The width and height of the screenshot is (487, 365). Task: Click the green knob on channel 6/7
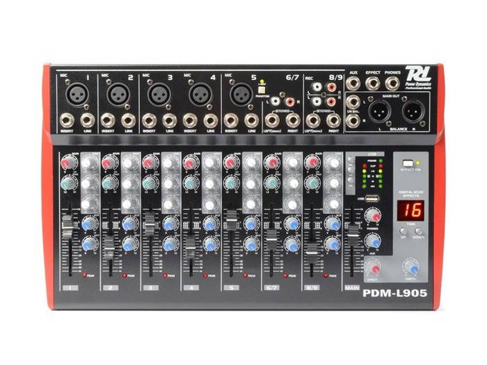click(271, 184)
